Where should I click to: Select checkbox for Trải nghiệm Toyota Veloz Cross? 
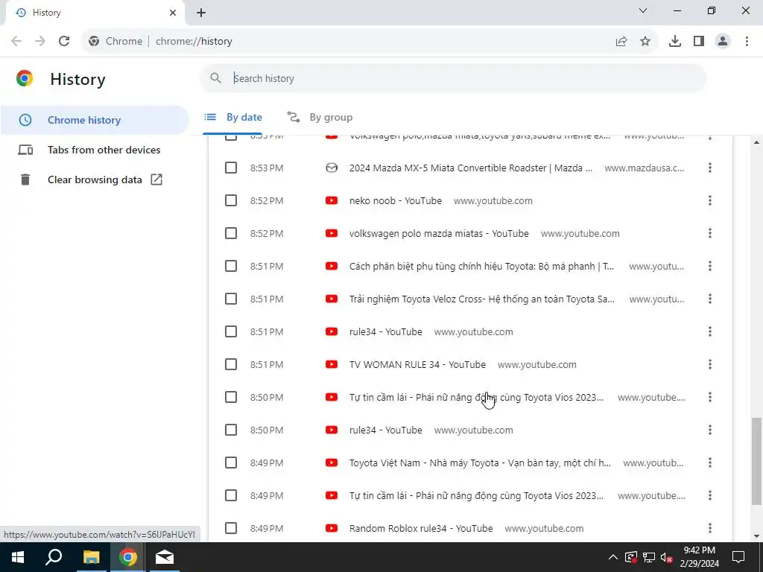(231, 299)
